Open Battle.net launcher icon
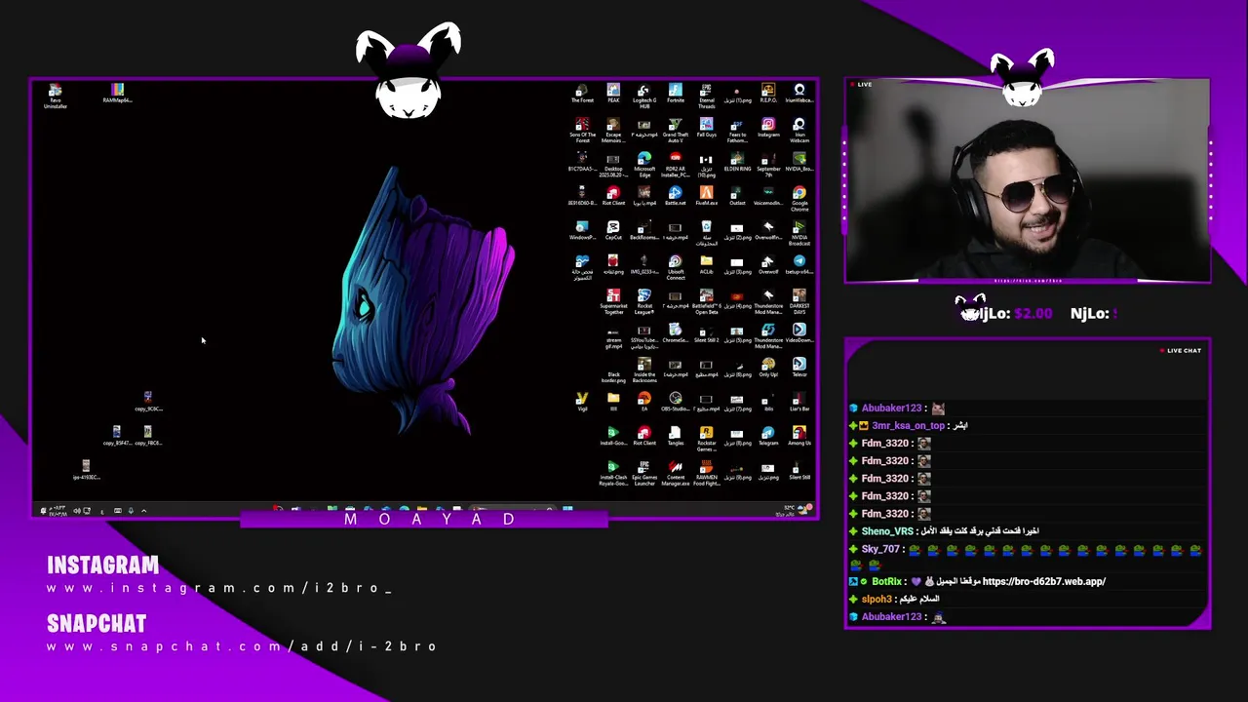1248x702 pixels. click(675, 197)
